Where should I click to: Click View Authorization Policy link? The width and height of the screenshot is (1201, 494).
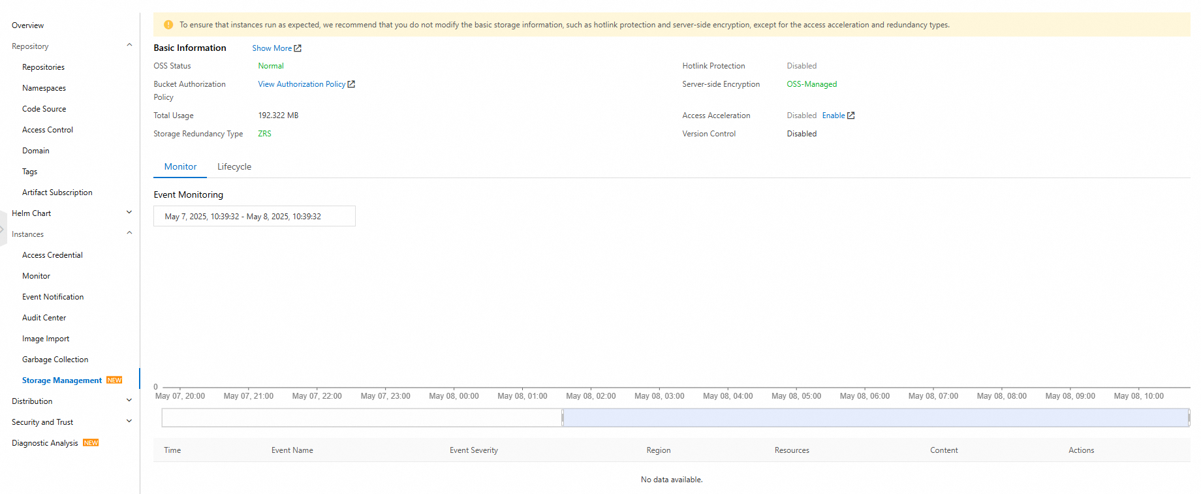(x=302, y=84)
